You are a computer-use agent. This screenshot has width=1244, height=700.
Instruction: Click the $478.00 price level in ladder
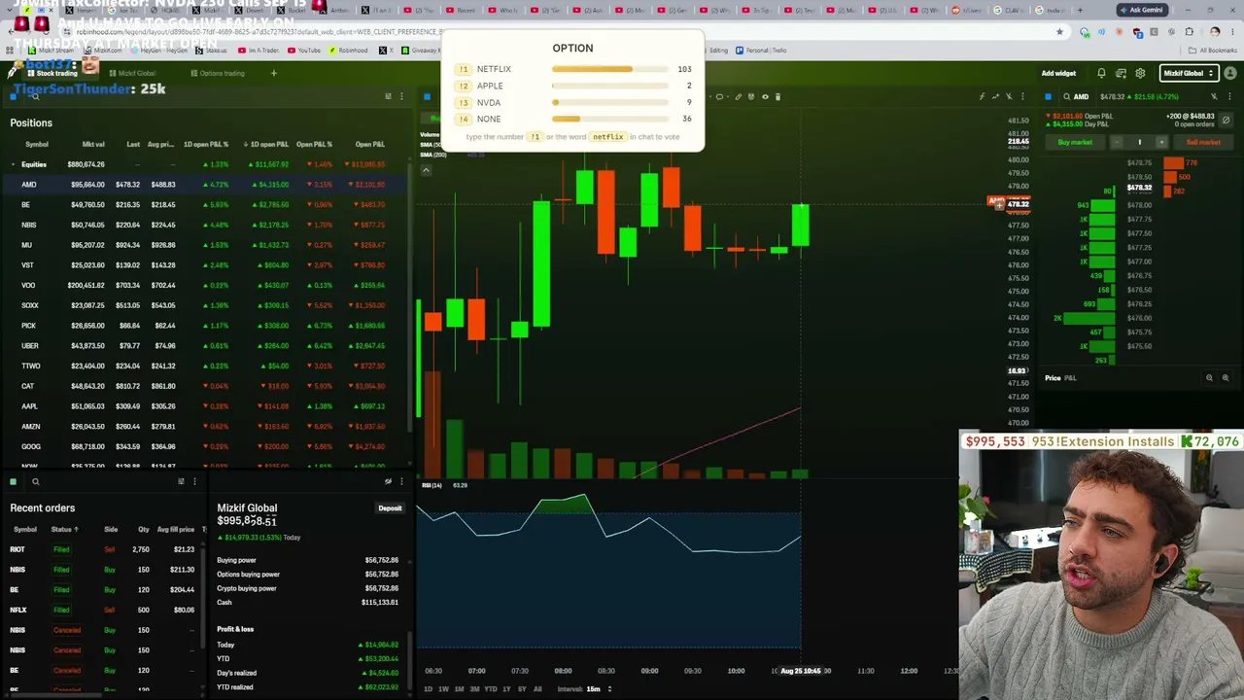click(x=1138, y=205)
